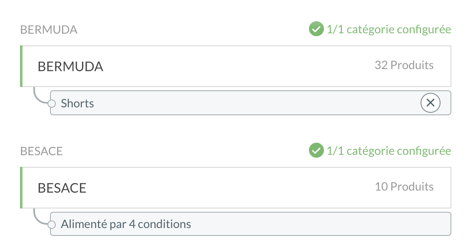Click the green status bar on BERMUDA card
The height and width of the screenshot is (248, 473).
[21, 66]
